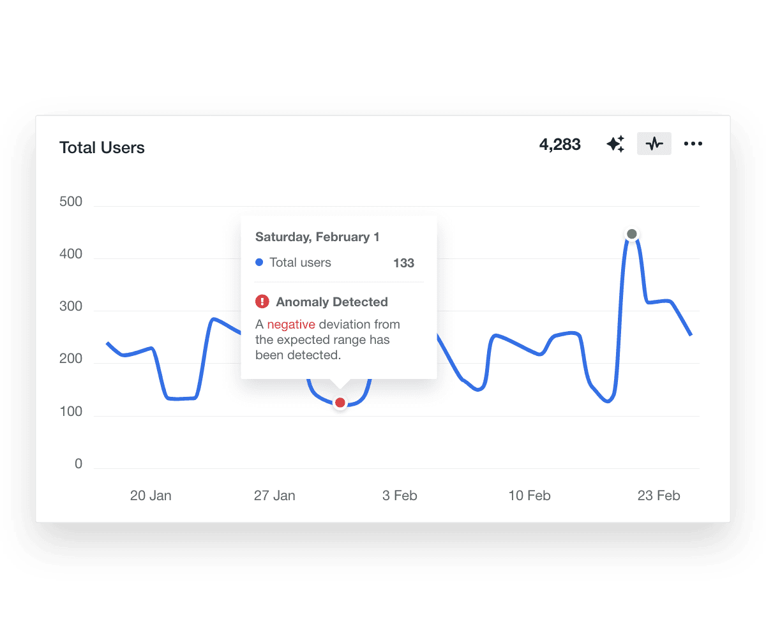Click the AI sparkle insights icon

pyautogui.click(x=615, y=144)
